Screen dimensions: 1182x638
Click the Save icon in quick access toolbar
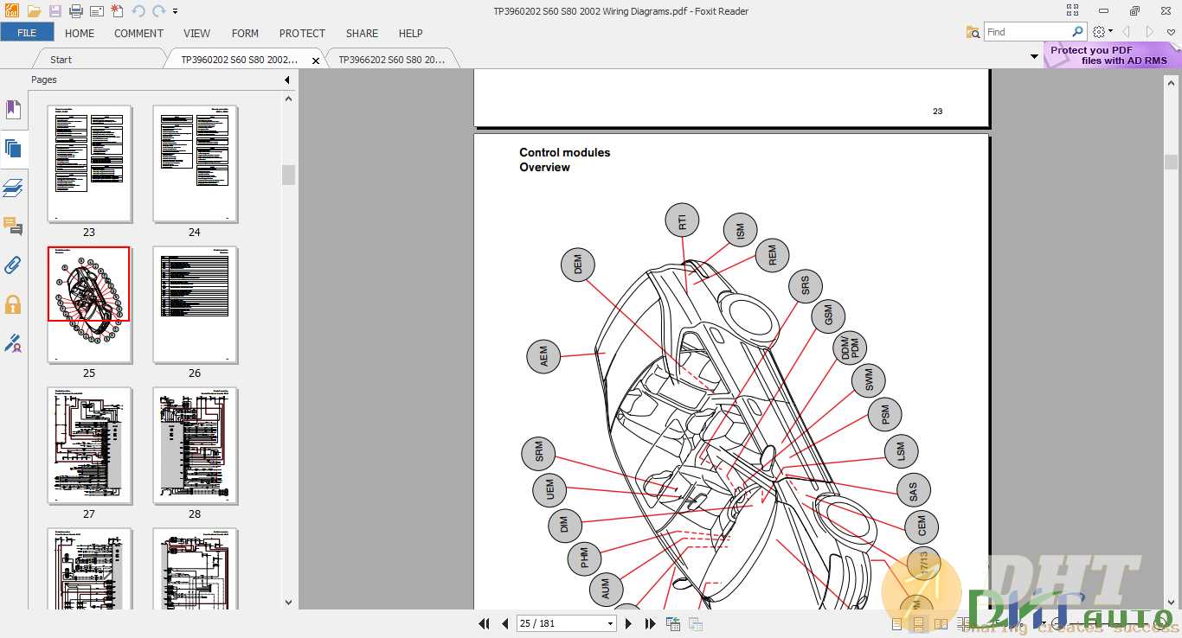[x=55, y=11]
